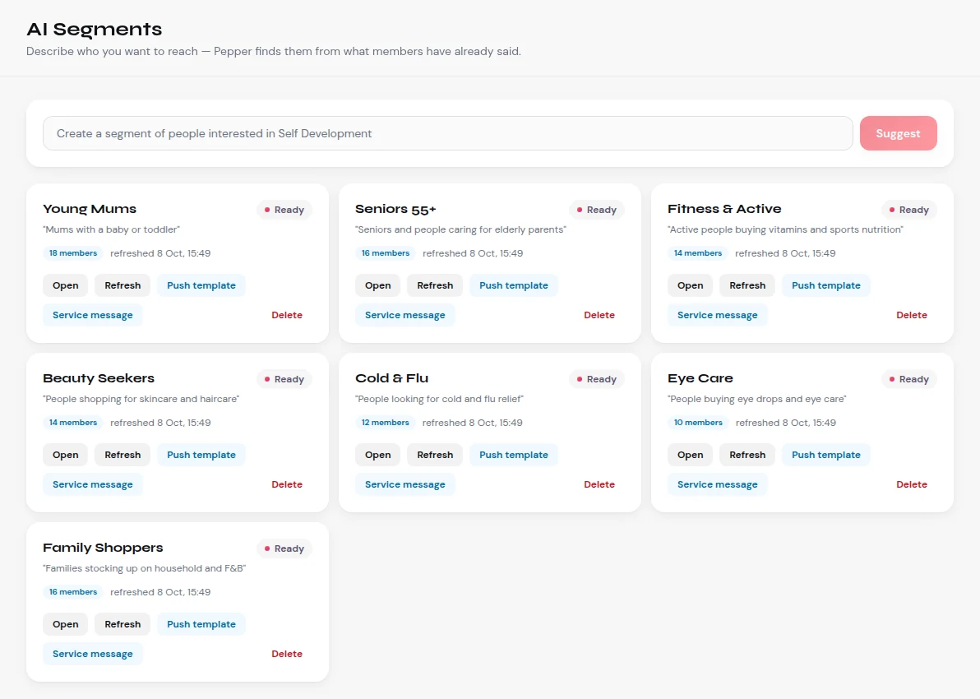This screenshot has width=980, height=699.
Task: Click the segment description input field
Action: (447, 133)
